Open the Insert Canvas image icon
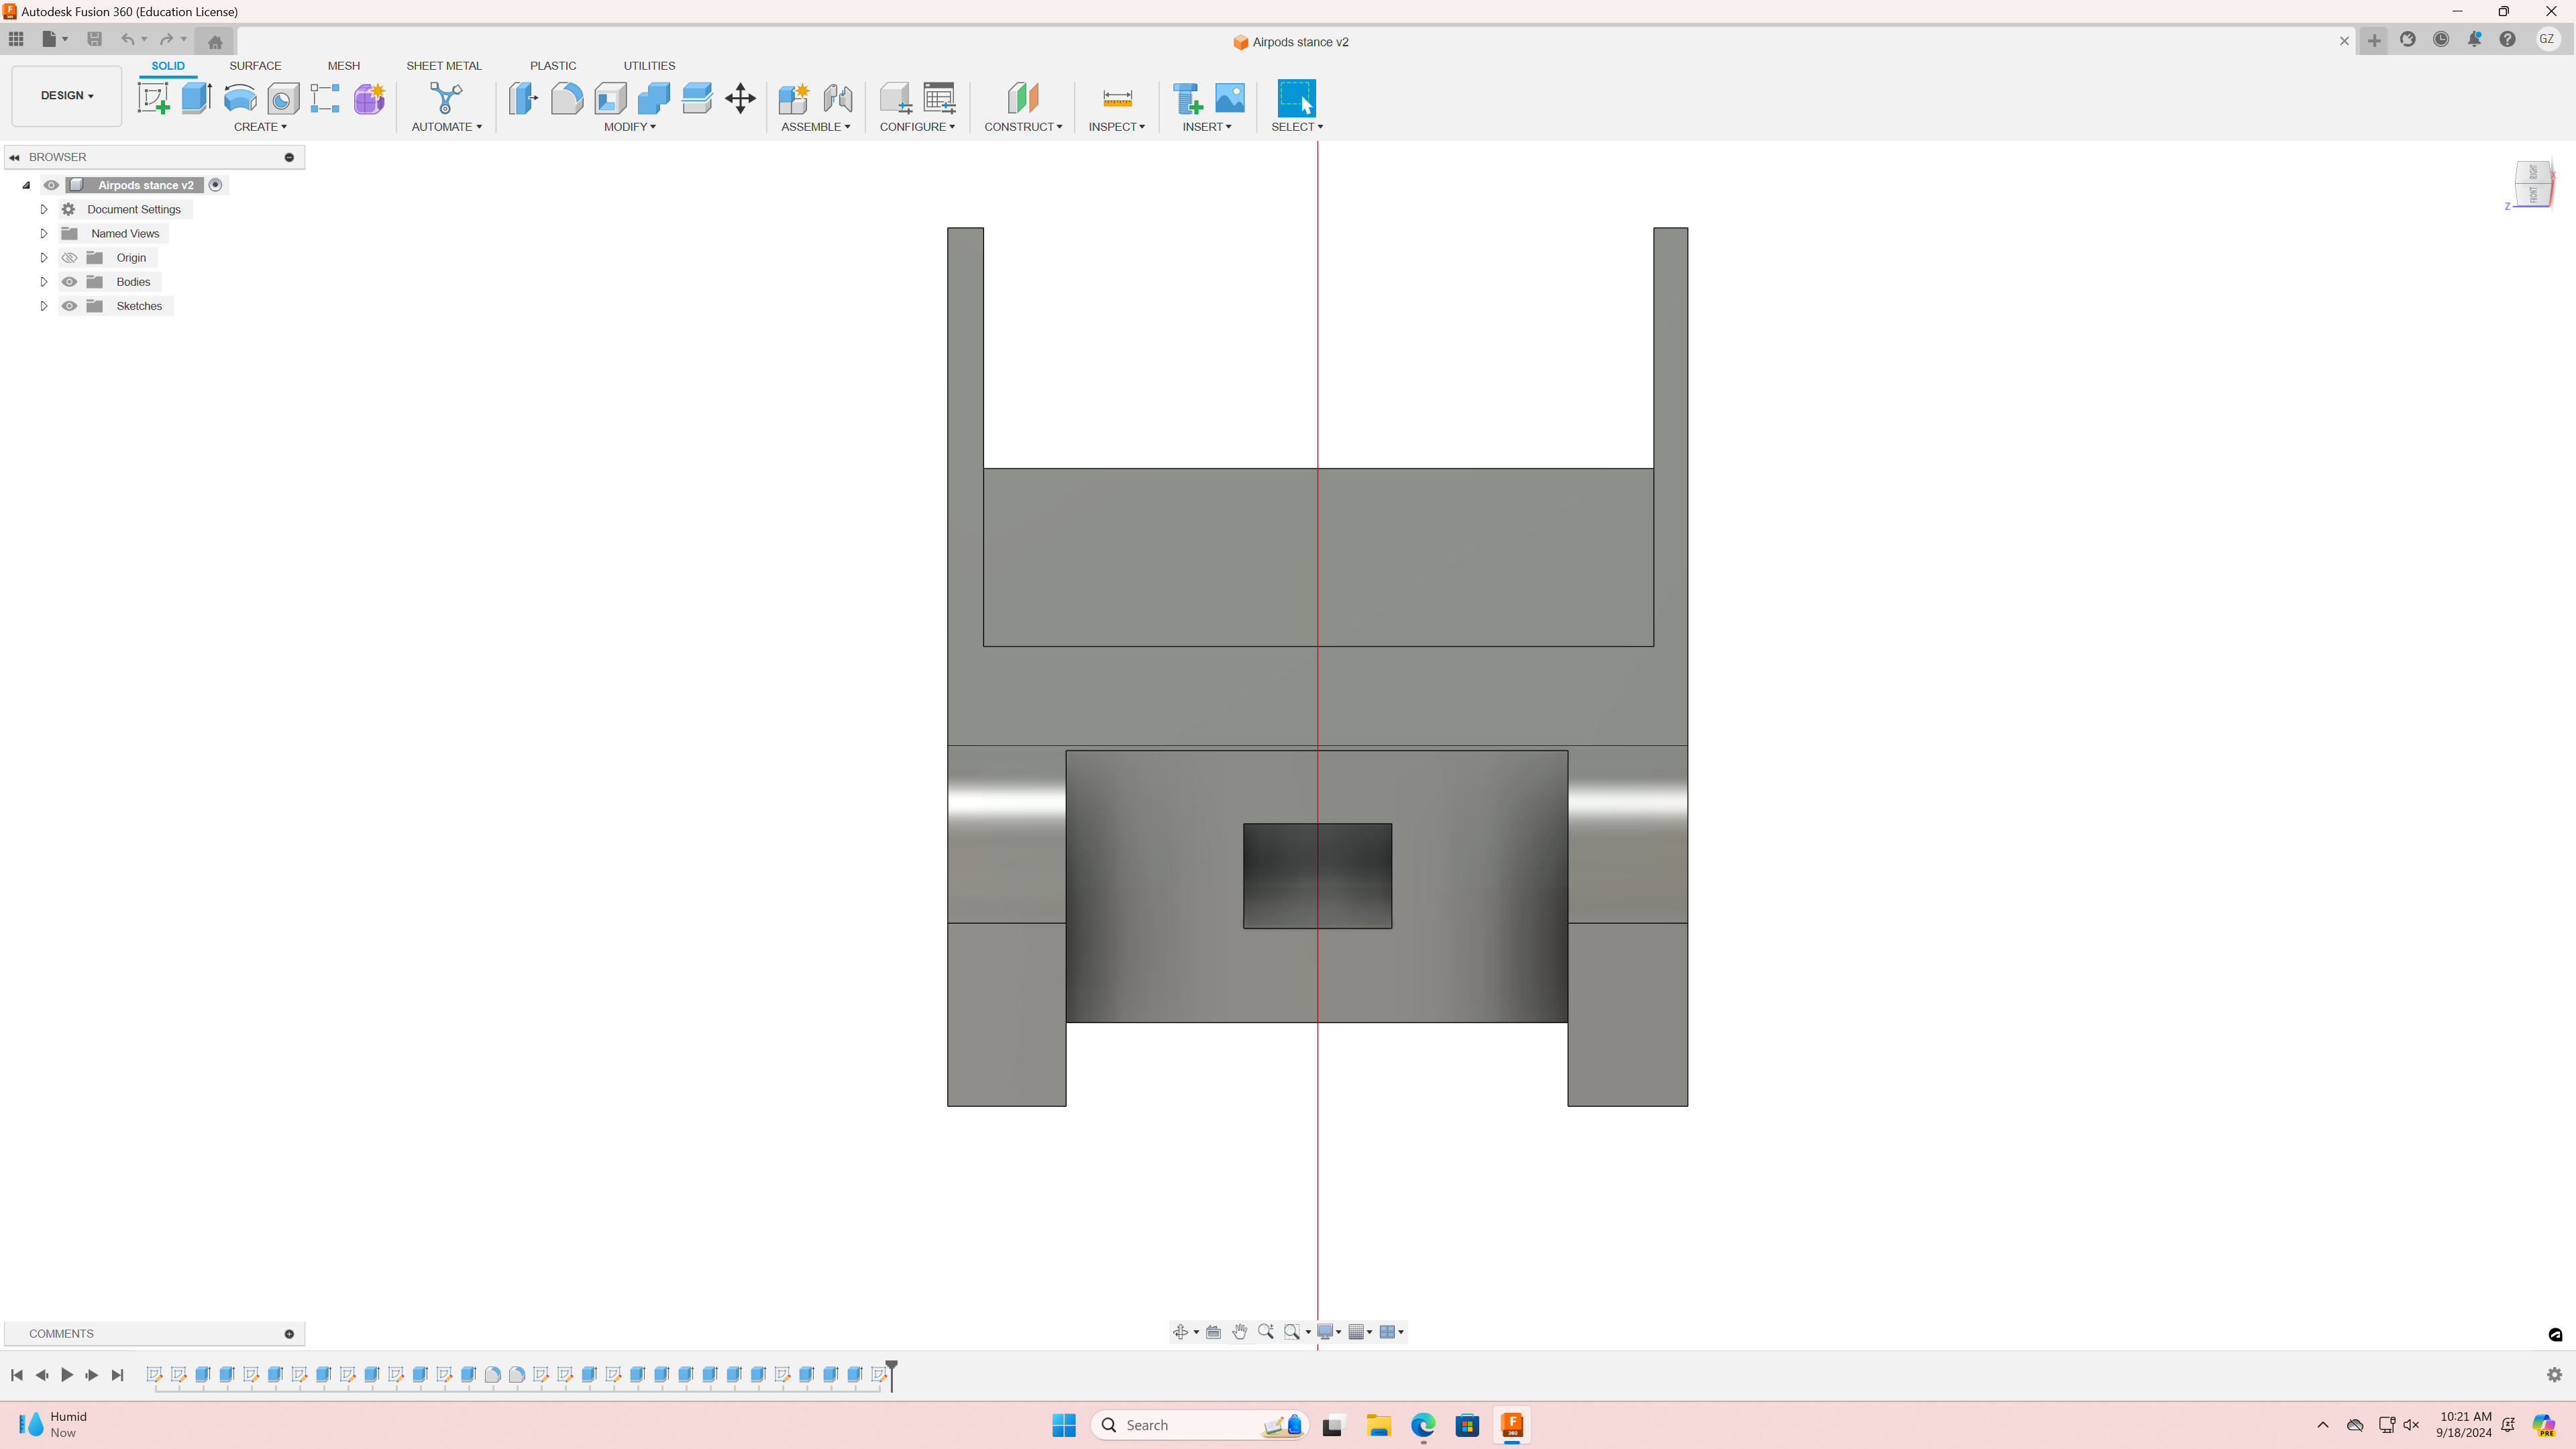 coord(1230,98)
